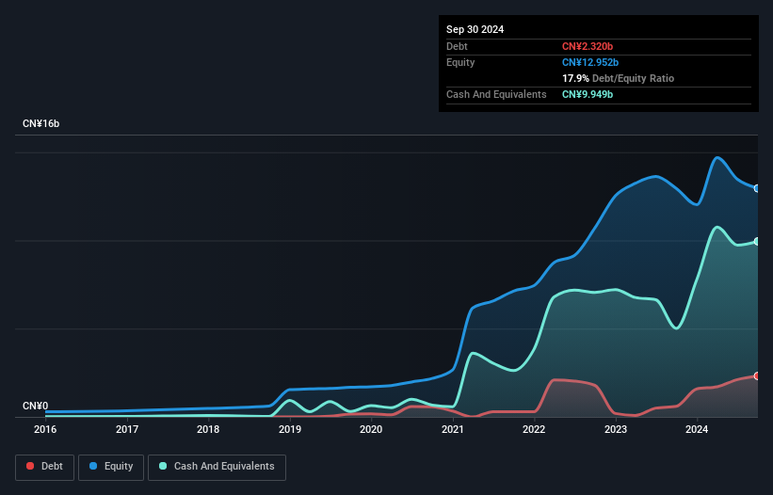This screenshot has height=495, width=773.
Task: Select the 2023 x-axis label
Action: point(616,429)
